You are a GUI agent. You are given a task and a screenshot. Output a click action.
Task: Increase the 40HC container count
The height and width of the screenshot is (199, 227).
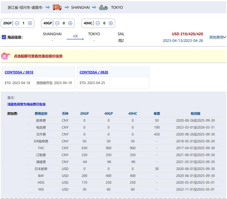111,23
